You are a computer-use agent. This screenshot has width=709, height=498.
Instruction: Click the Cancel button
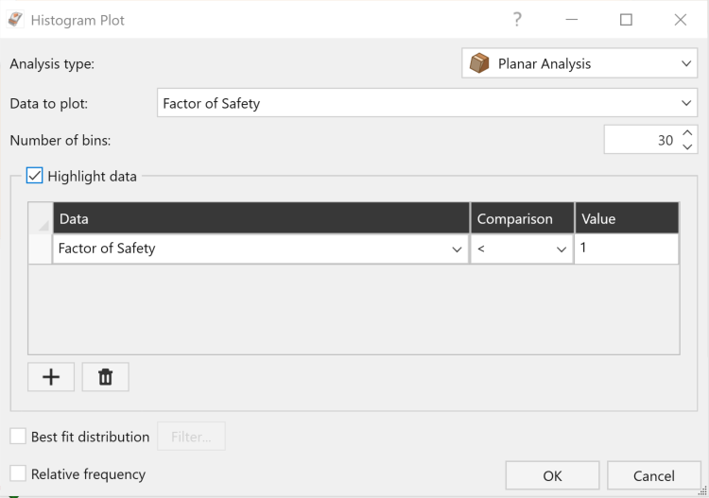tap(654, 475)
